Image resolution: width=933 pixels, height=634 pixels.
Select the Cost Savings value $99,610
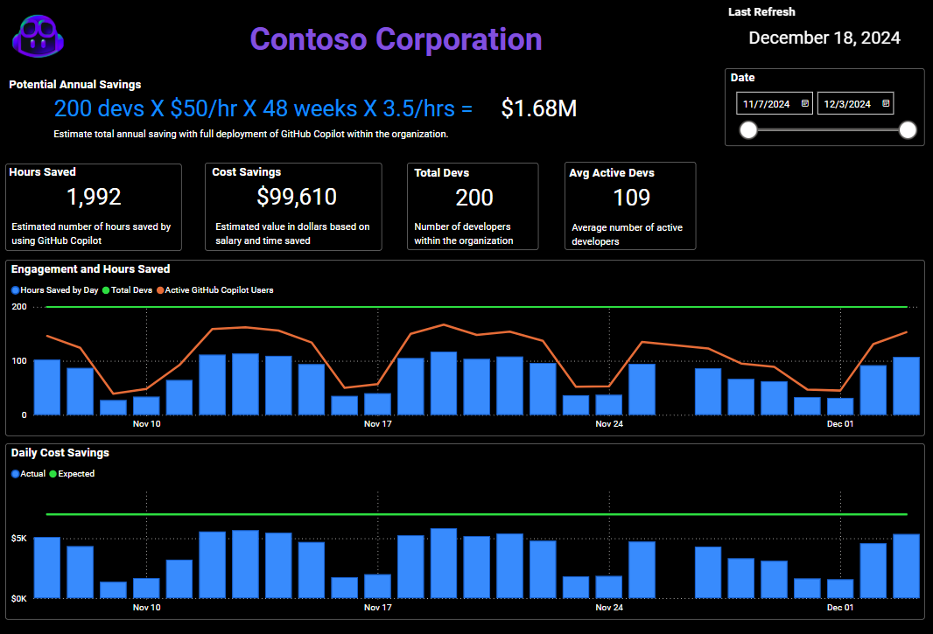[x=297, y=197]
